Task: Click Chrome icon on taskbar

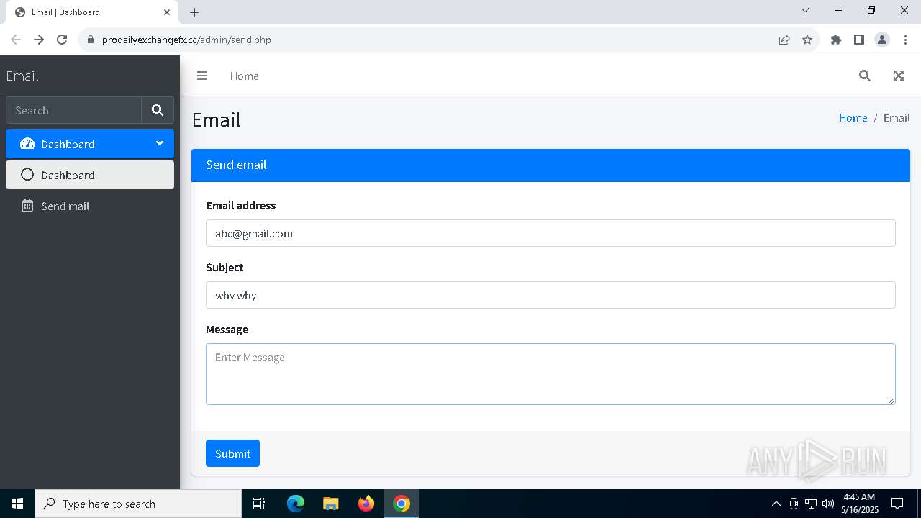Action: (x=401, y=504)
